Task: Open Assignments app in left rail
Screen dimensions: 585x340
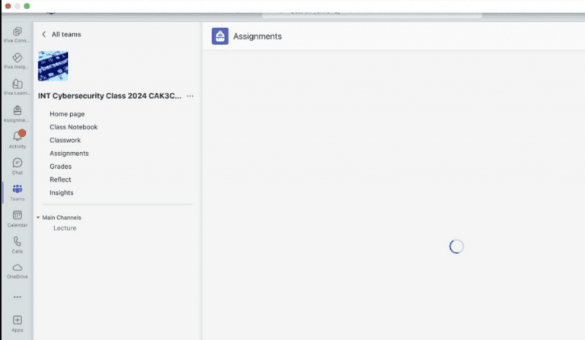Action: click(x=17, y=111)
